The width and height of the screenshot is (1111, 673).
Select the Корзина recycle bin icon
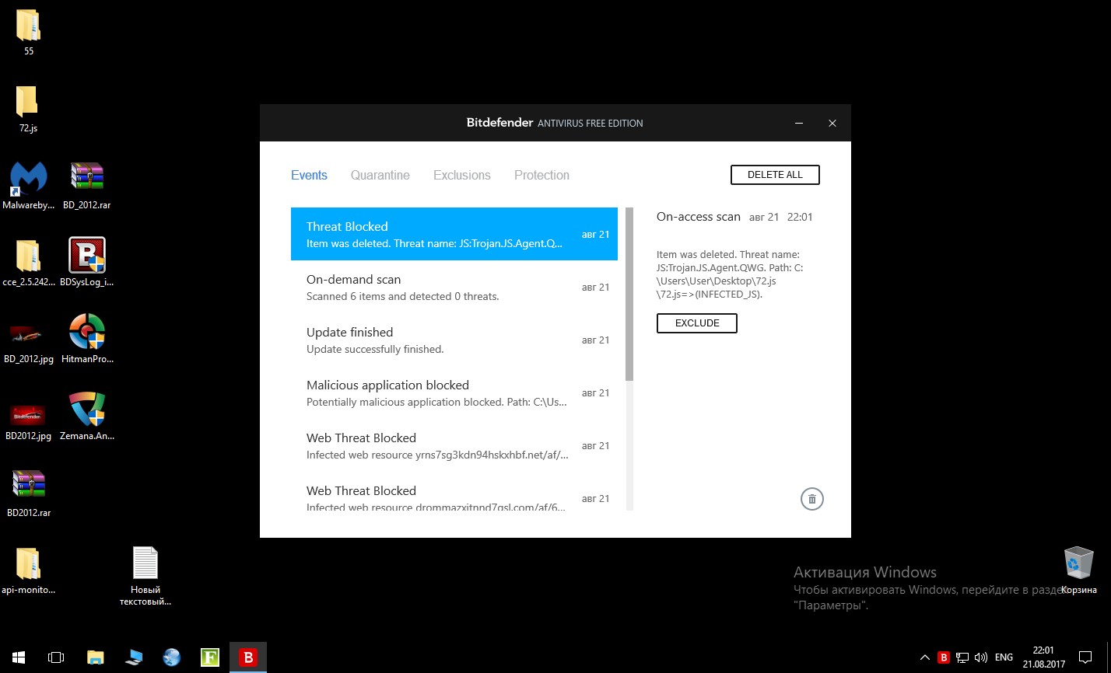1079,571
